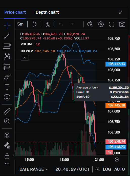Select the brush drawing tool
Screen dimensions: 130x176
point(7,77)
